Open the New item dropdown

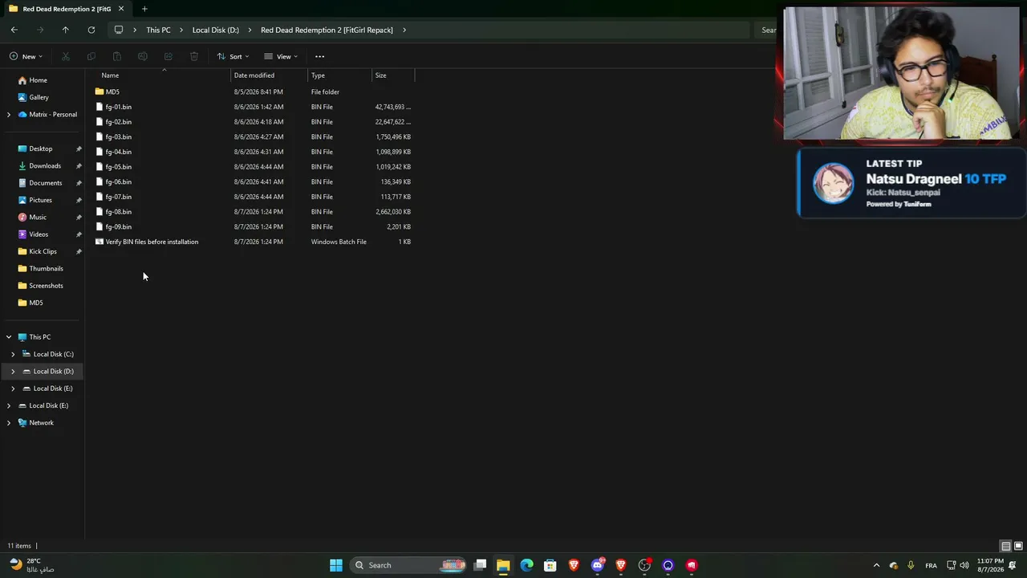pos(26,56)
